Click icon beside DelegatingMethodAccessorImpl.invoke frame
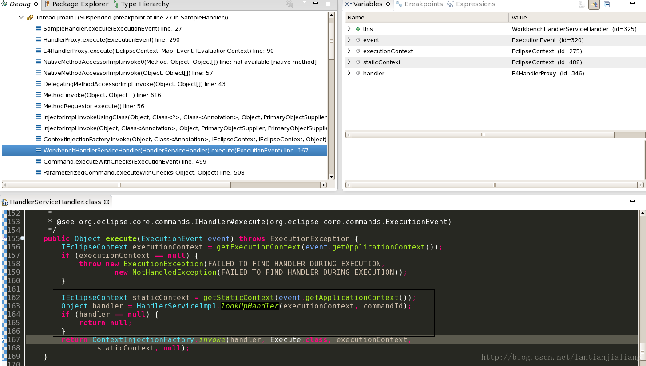This screenshot has height=366, width=646. coord(38,84)
